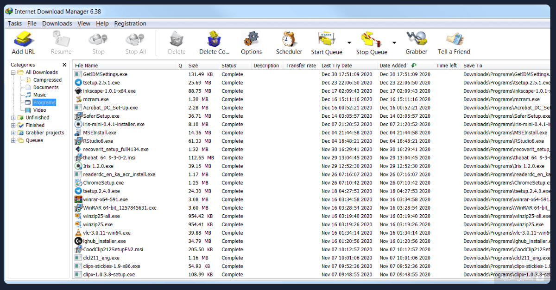Select the Compressed category
The width and height of the screenshot is (556, 290).
pos(47,80)
